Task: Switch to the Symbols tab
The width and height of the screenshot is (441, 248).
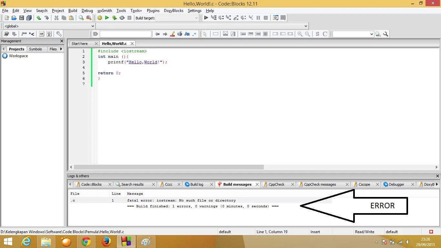Action: pos(36,49)
